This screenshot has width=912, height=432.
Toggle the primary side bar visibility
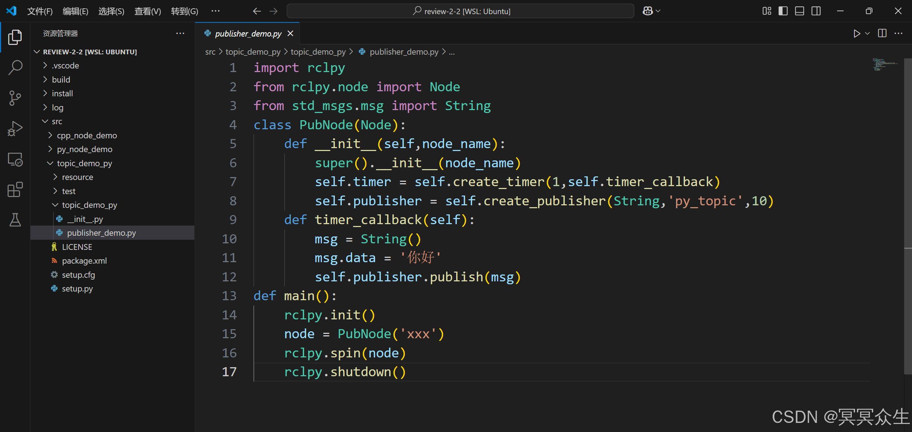tap(783, 11)
